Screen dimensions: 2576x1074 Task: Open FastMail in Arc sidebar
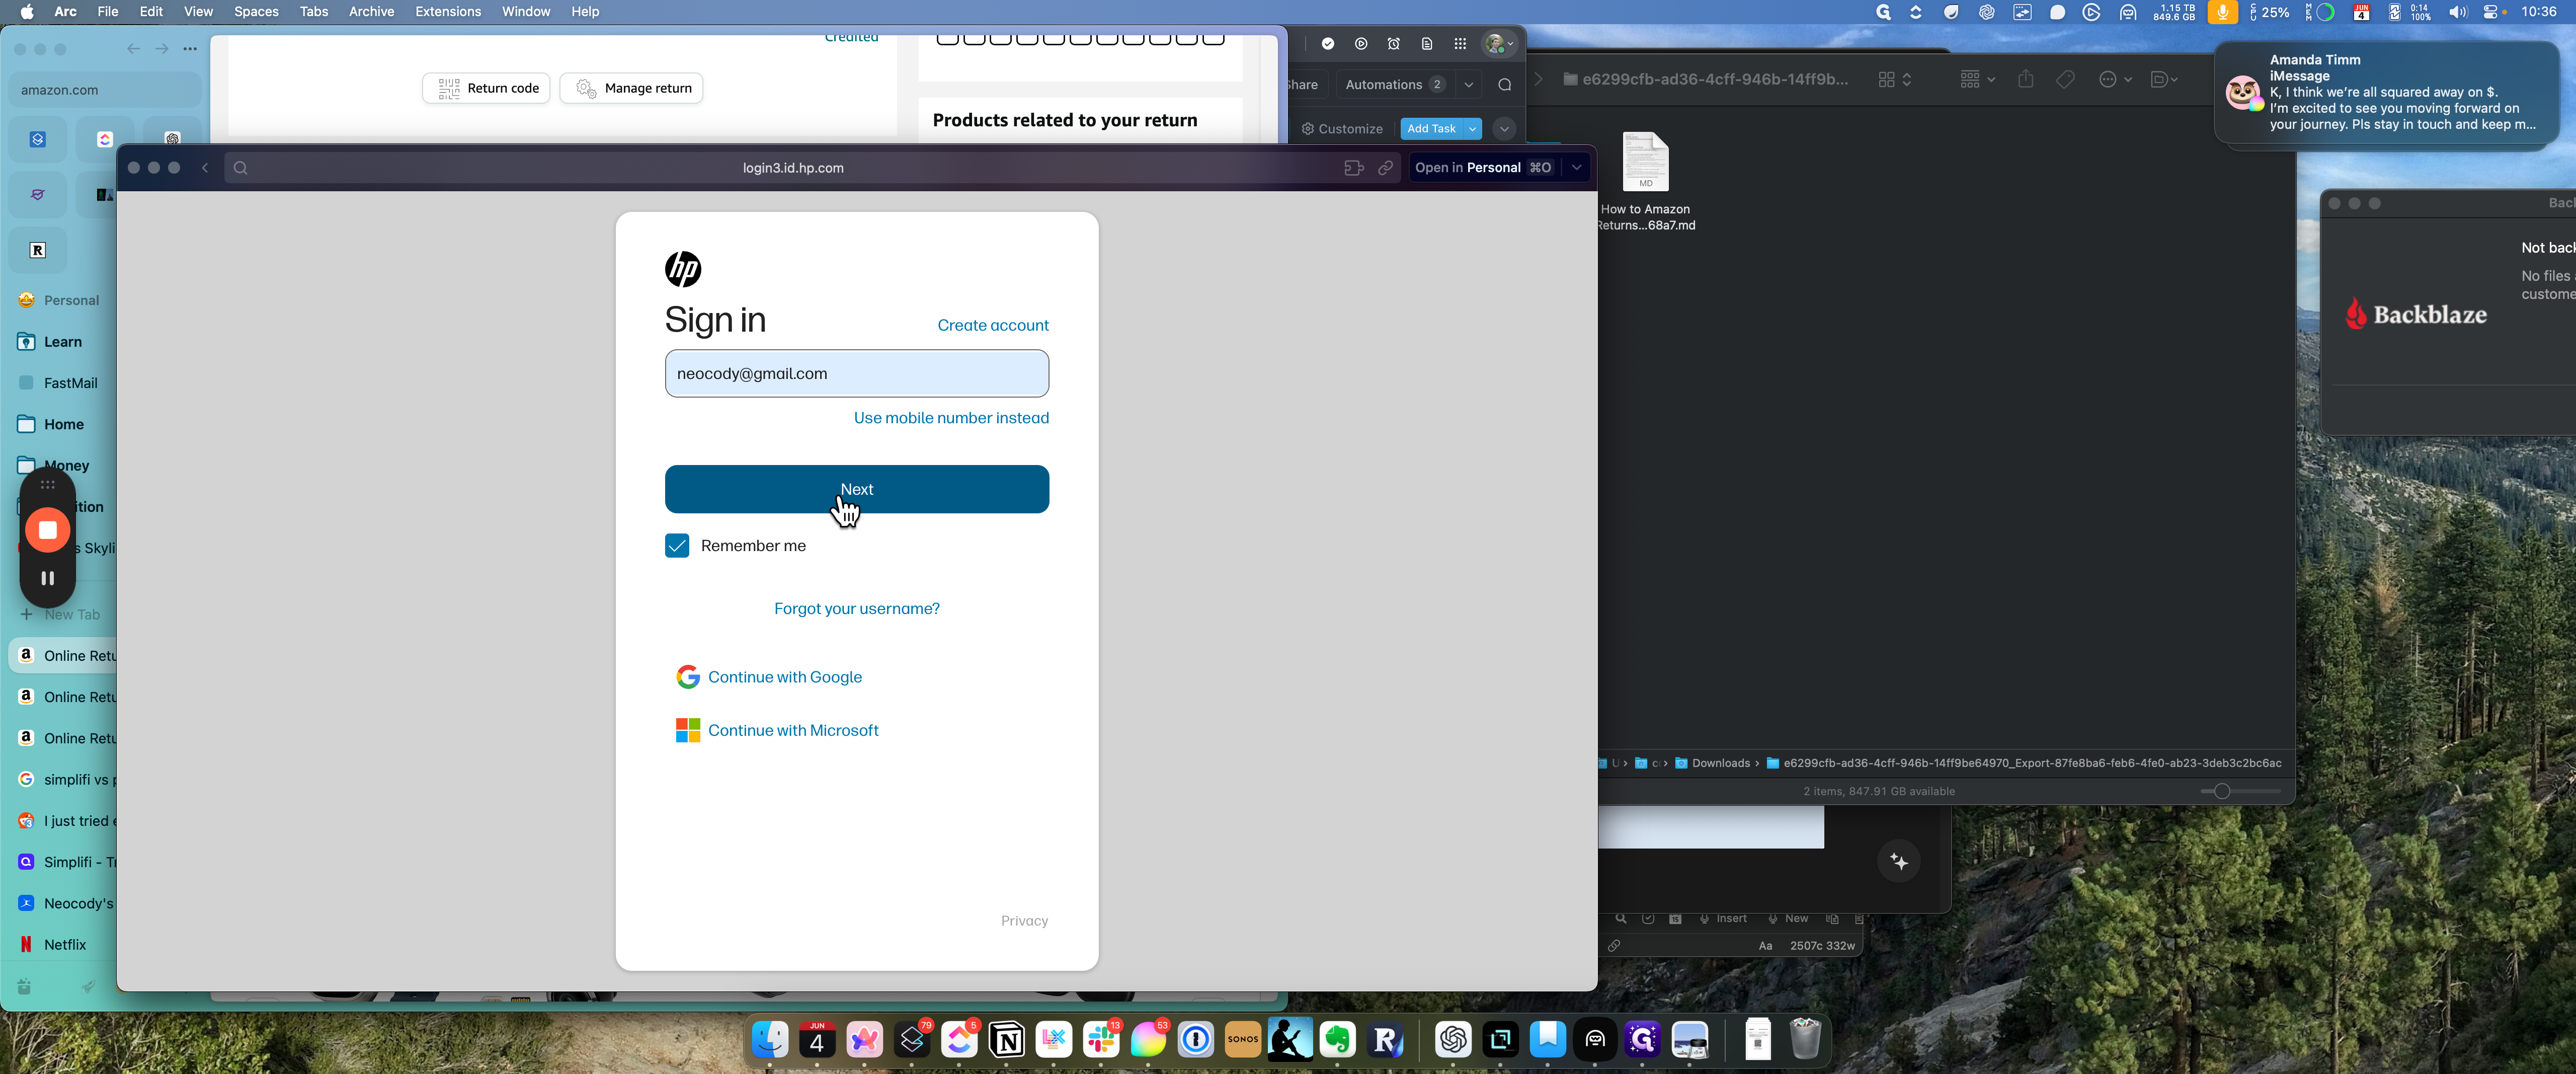pos(62,383)
